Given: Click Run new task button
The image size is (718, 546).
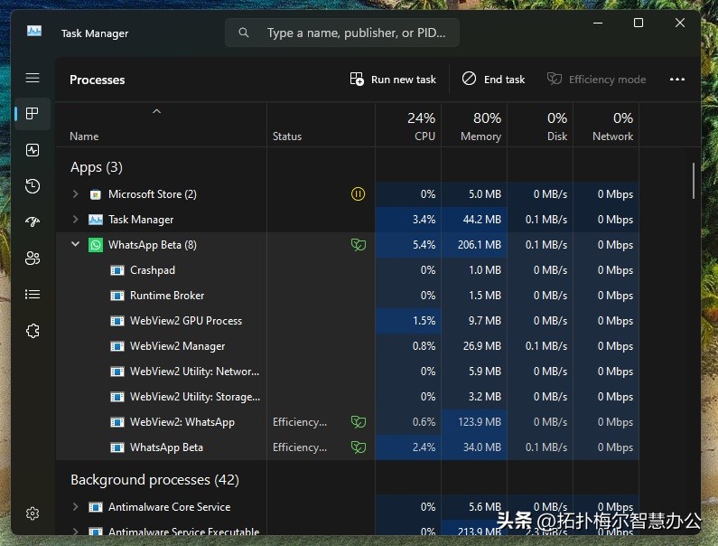Looking at the screenshot, I should point(393,80).
